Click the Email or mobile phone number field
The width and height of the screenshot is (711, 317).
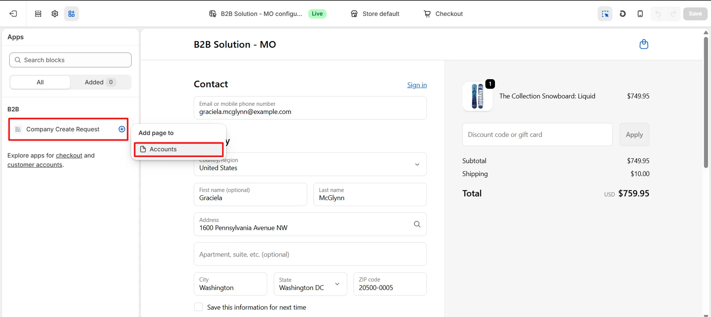point(310,108)
